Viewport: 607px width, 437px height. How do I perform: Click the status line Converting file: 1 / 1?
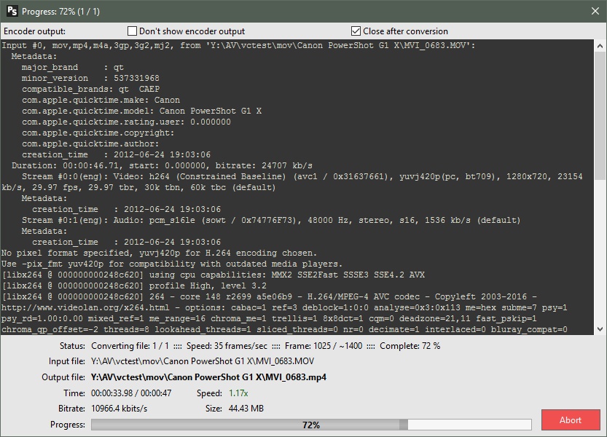130,346
